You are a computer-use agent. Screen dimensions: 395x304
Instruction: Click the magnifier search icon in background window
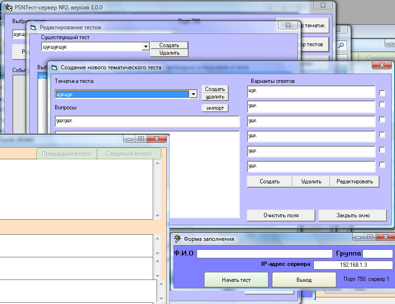[x=341, y=45]
